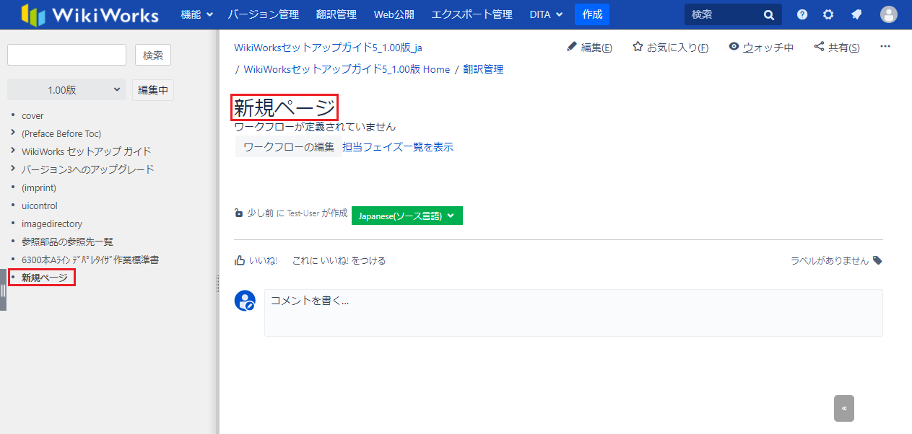Select 新規ページ in the page tree
912x434 pixels.
click(x=44, y=278)
